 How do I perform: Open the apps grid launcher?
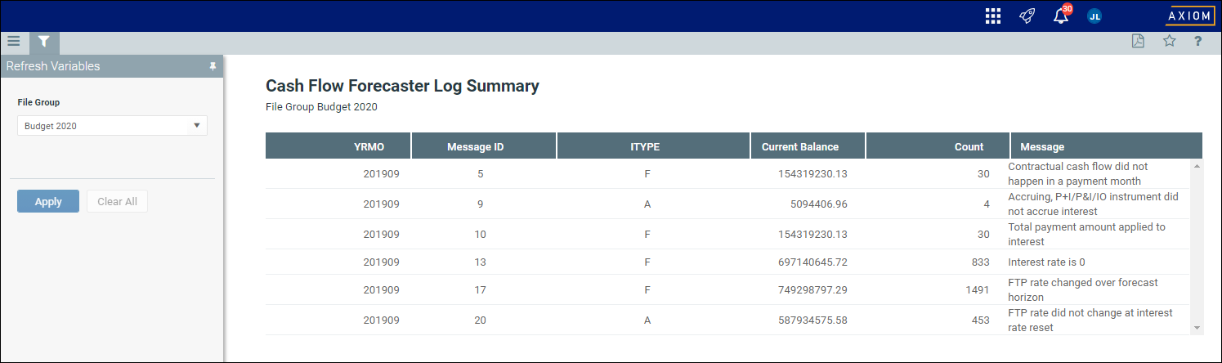click(x=993, y=16)
